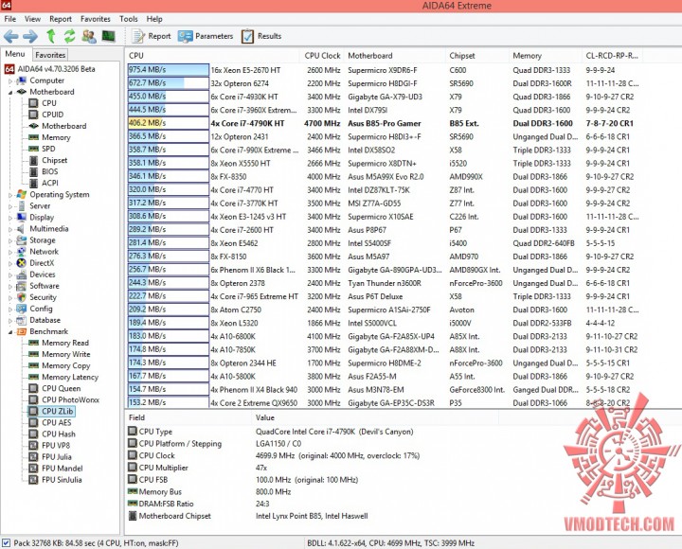Viewport: 682px width, 549px height.
Task: Select the Config icon in tree
Action: pos(21,309)
